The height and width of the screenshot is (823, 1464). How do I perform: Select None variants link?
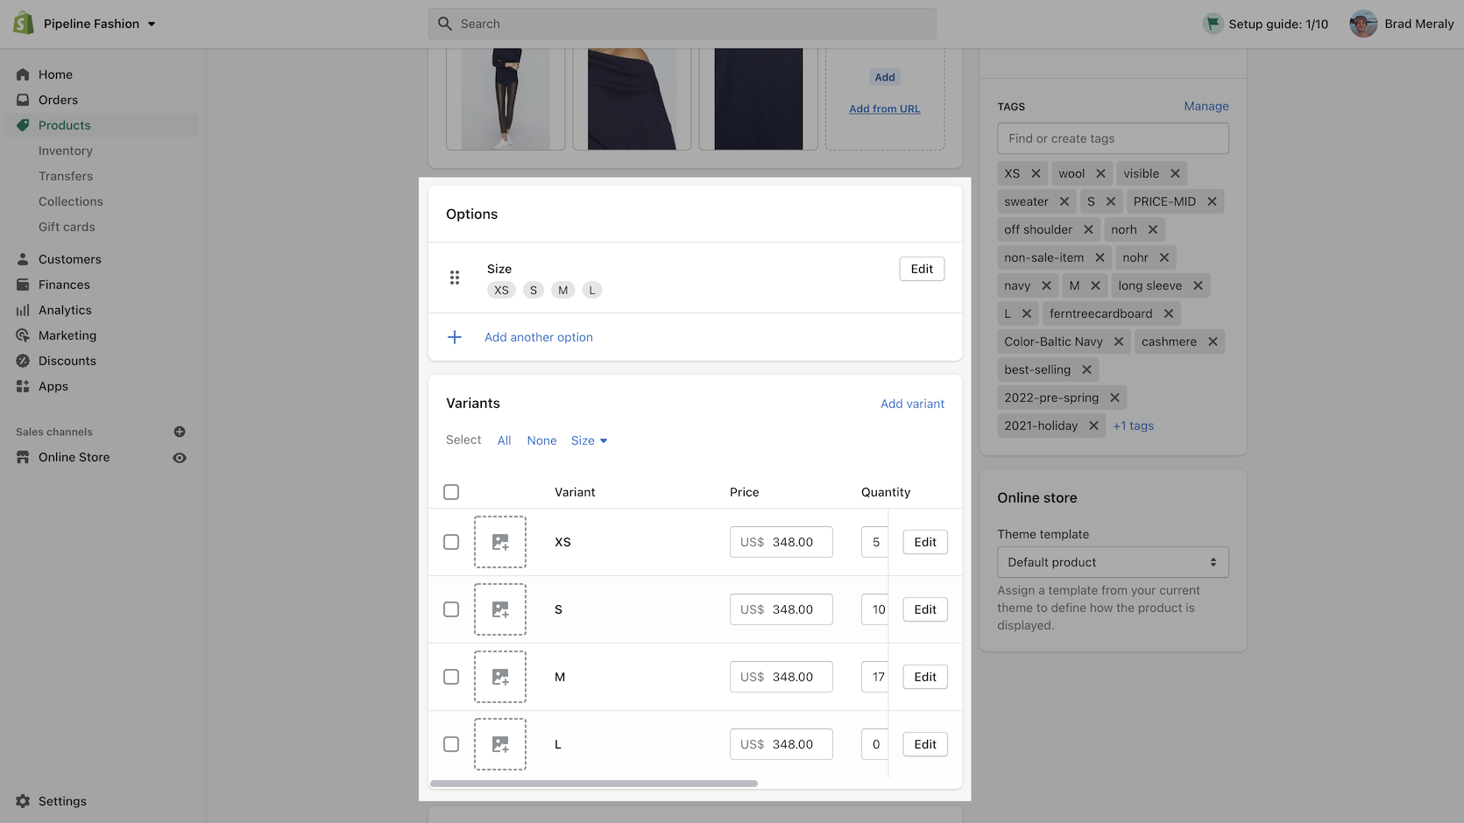pos(541,440)
